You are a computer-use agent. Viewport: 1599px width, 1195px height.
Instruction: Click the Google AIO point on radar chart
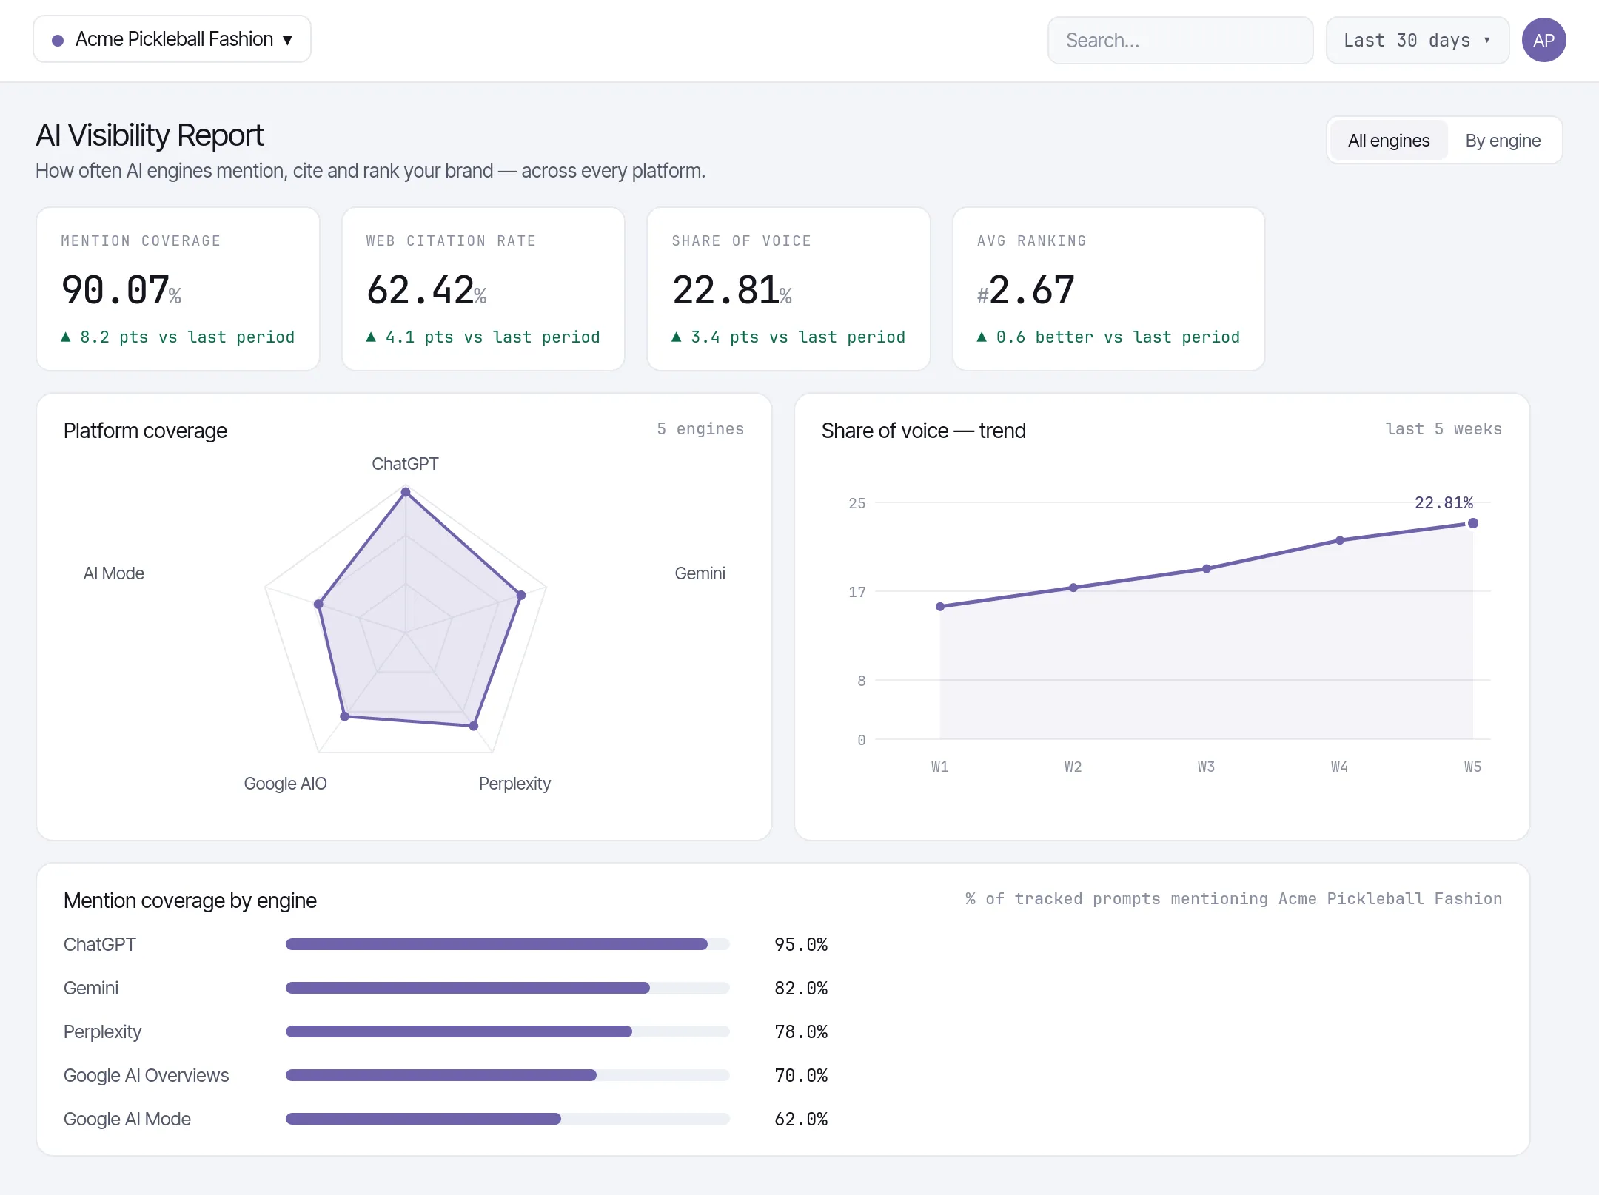coord(344,716)
